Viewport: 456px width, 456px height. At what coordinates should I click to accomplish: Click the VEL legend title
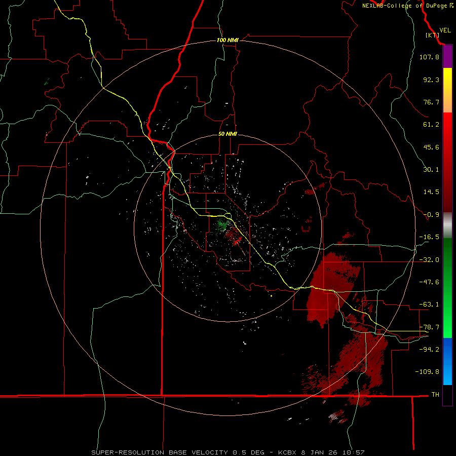coord(445,30)
